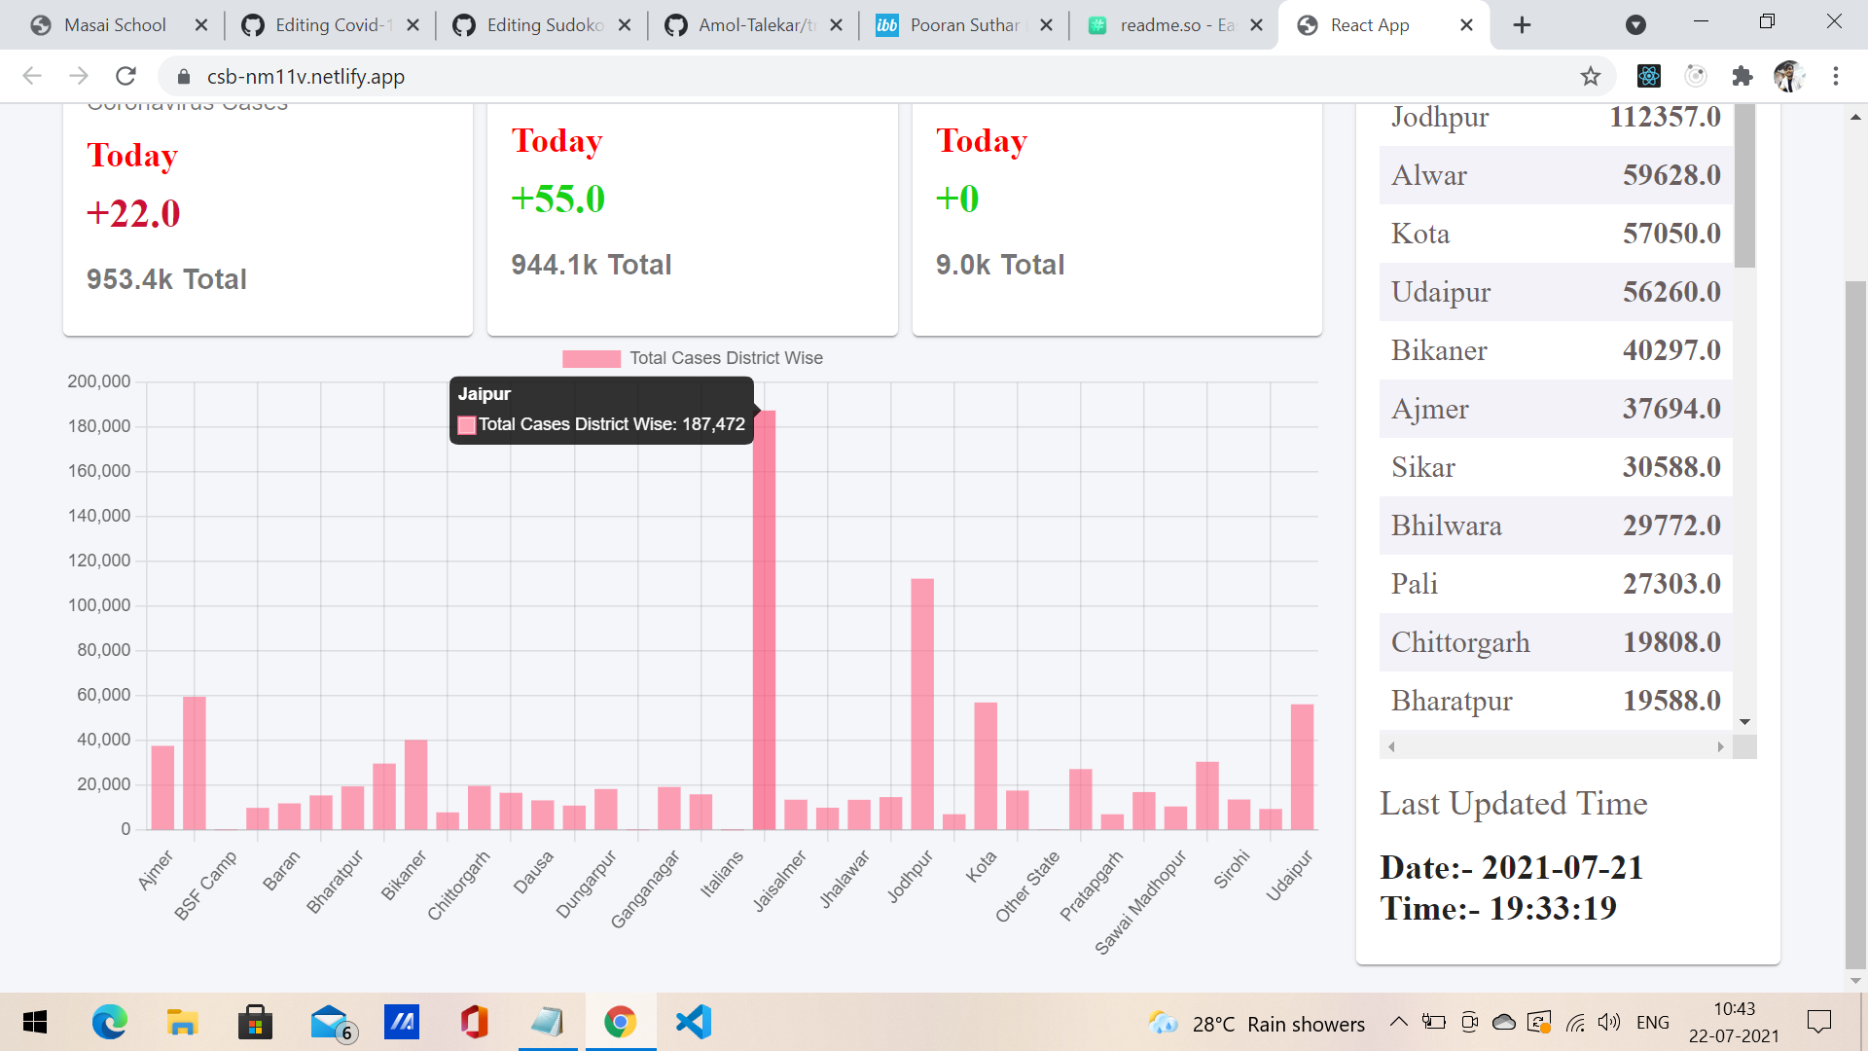1868x1051 pixels.
Task: Click the 9.0k Total deaths card
Action: (x=1117, y=220)
